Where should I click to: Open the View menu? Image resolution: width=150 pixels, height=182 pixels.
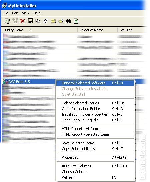pyautogui.click(x=26, y=13)
